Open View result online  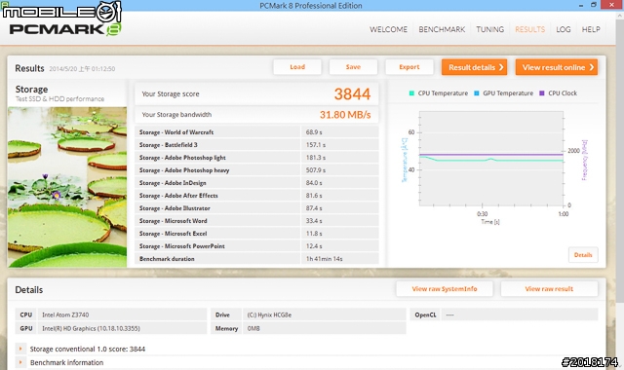(557, 67)
